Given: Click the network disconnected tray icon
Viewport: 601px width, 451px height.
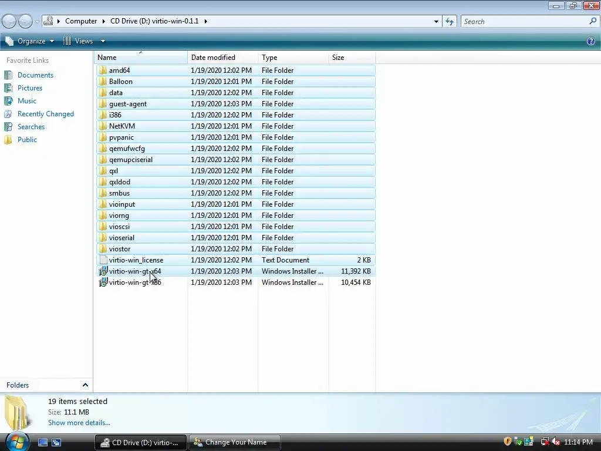Looking at the screenshot, I should [545, 442].
